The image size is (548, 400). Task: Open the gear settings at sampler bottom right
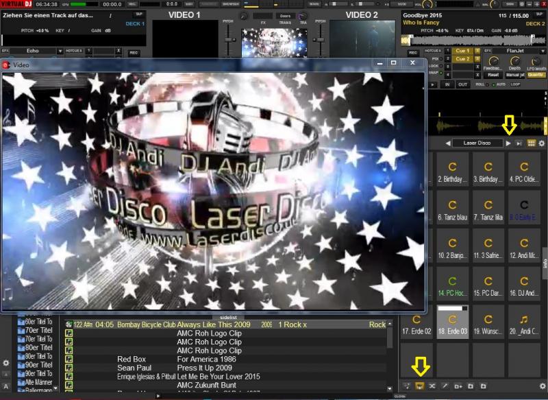(x=542, y=386)
